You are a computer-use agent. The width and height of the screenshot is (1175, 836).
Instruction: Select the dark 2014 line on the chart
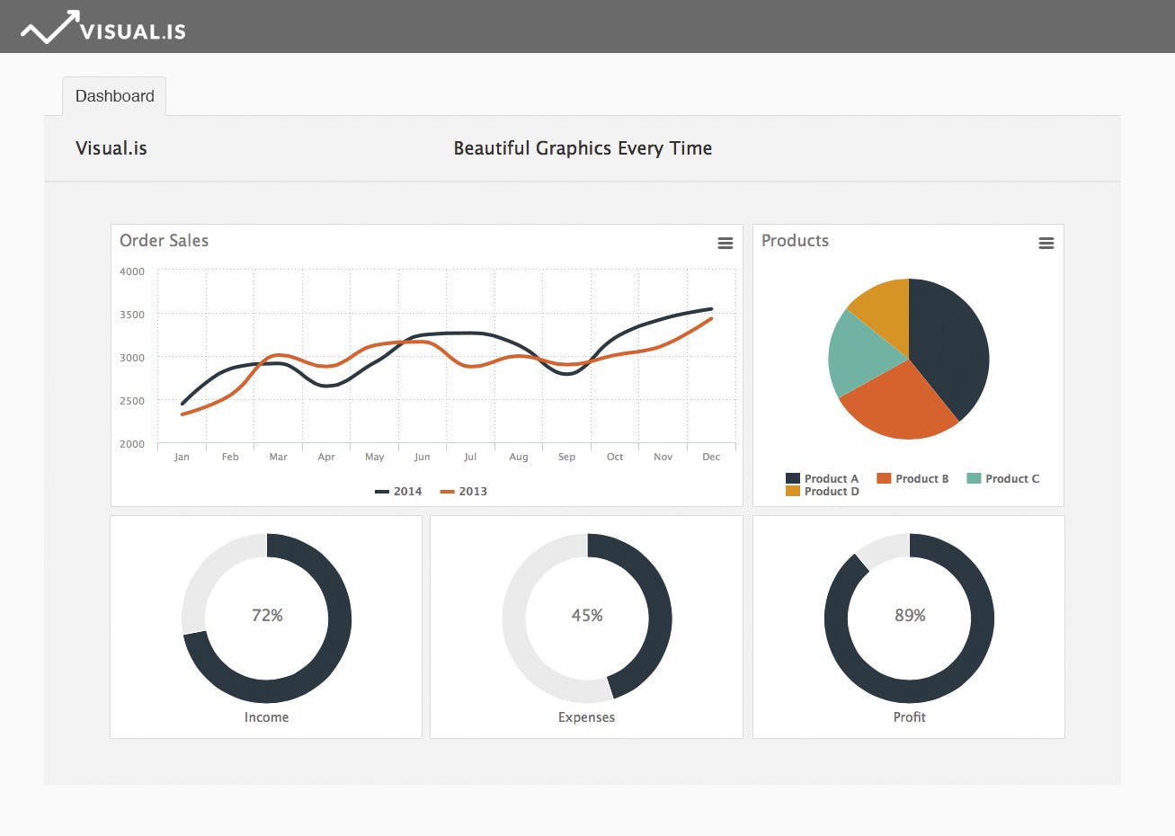pos(470,333)
